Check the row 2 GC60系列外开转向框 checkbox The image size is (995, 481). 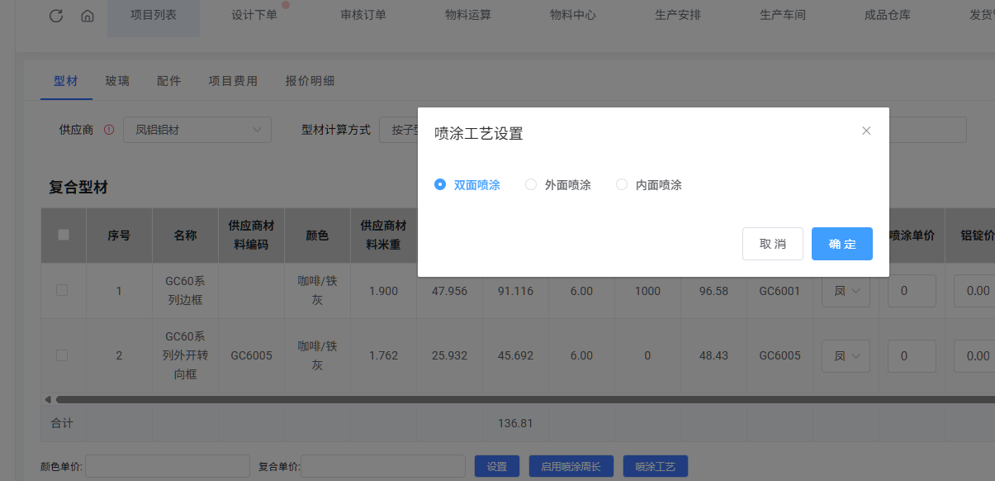(62, 355)
